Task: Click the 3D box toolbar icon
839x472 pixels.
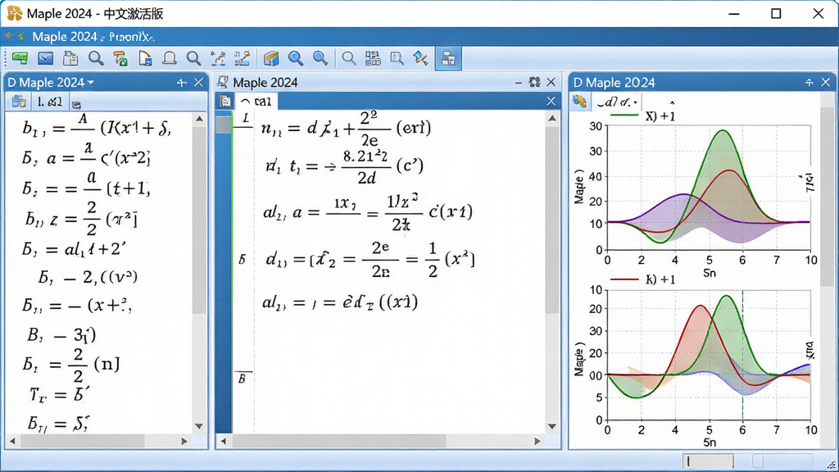Action: pyautogui.click(x=270, y=58)
